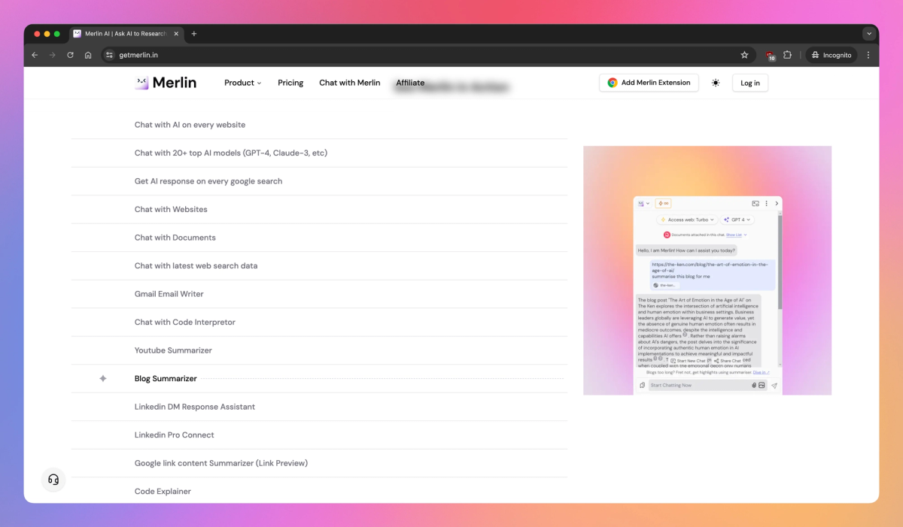Viewport: 903px width, 527px height.
Task: Open the extension icon with badge 10
Action: pyautogui.click(x=770, y=55)
